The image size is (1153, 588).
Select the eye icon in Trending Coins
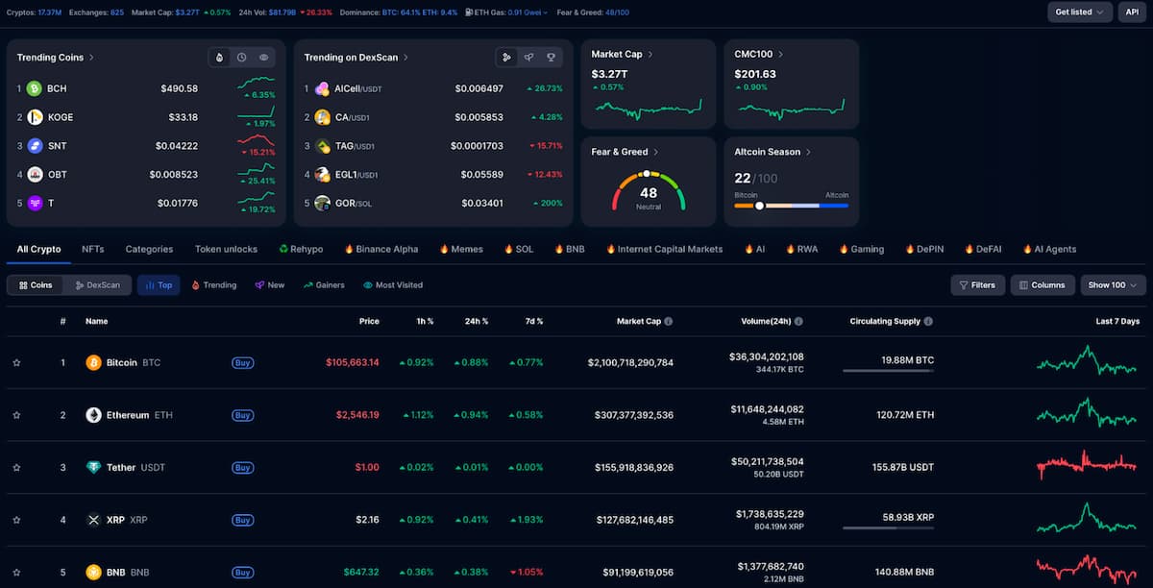(x=264, y=58)
